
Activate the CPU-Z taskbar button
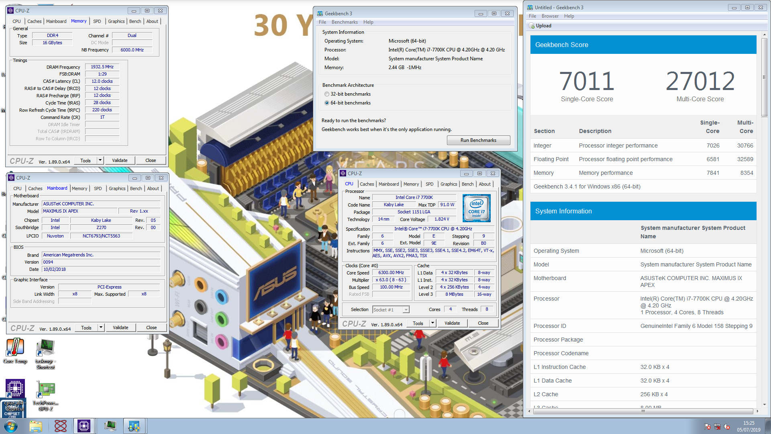pos(84,426)
